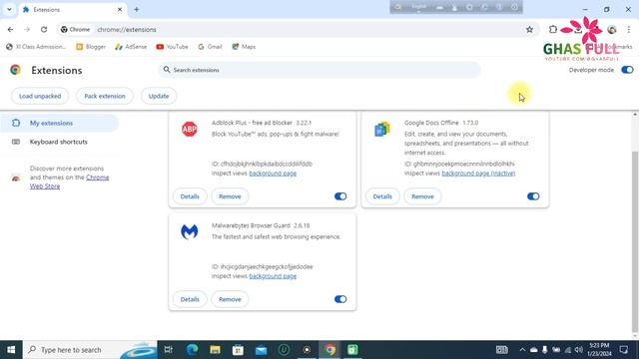This screenshot has width=639, height=359.
Task: Click the address bar URL
Action: 127,30
